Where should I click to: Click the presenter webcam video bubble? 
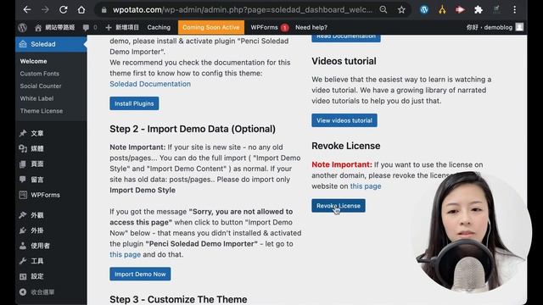click(472, 232)
